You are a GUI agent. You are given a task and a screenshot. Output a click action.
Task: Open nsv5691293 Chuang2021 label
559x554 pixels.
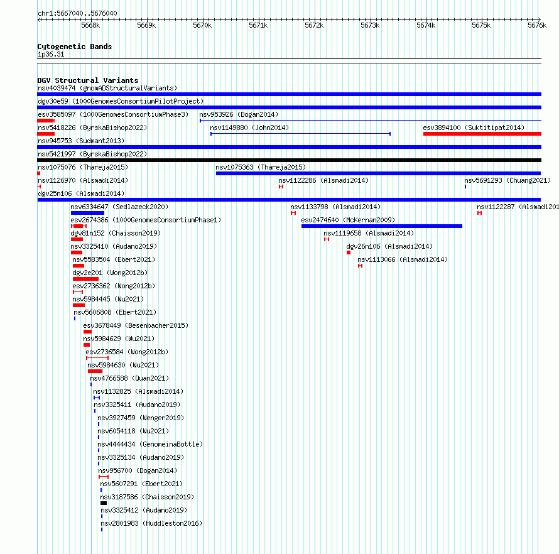(507, 180)
